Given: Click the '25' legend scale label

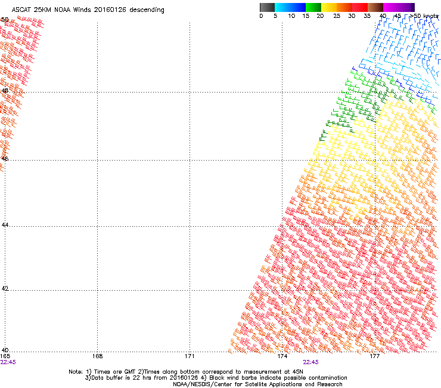Looking at the screenshot, I should [x=337, y=16].
